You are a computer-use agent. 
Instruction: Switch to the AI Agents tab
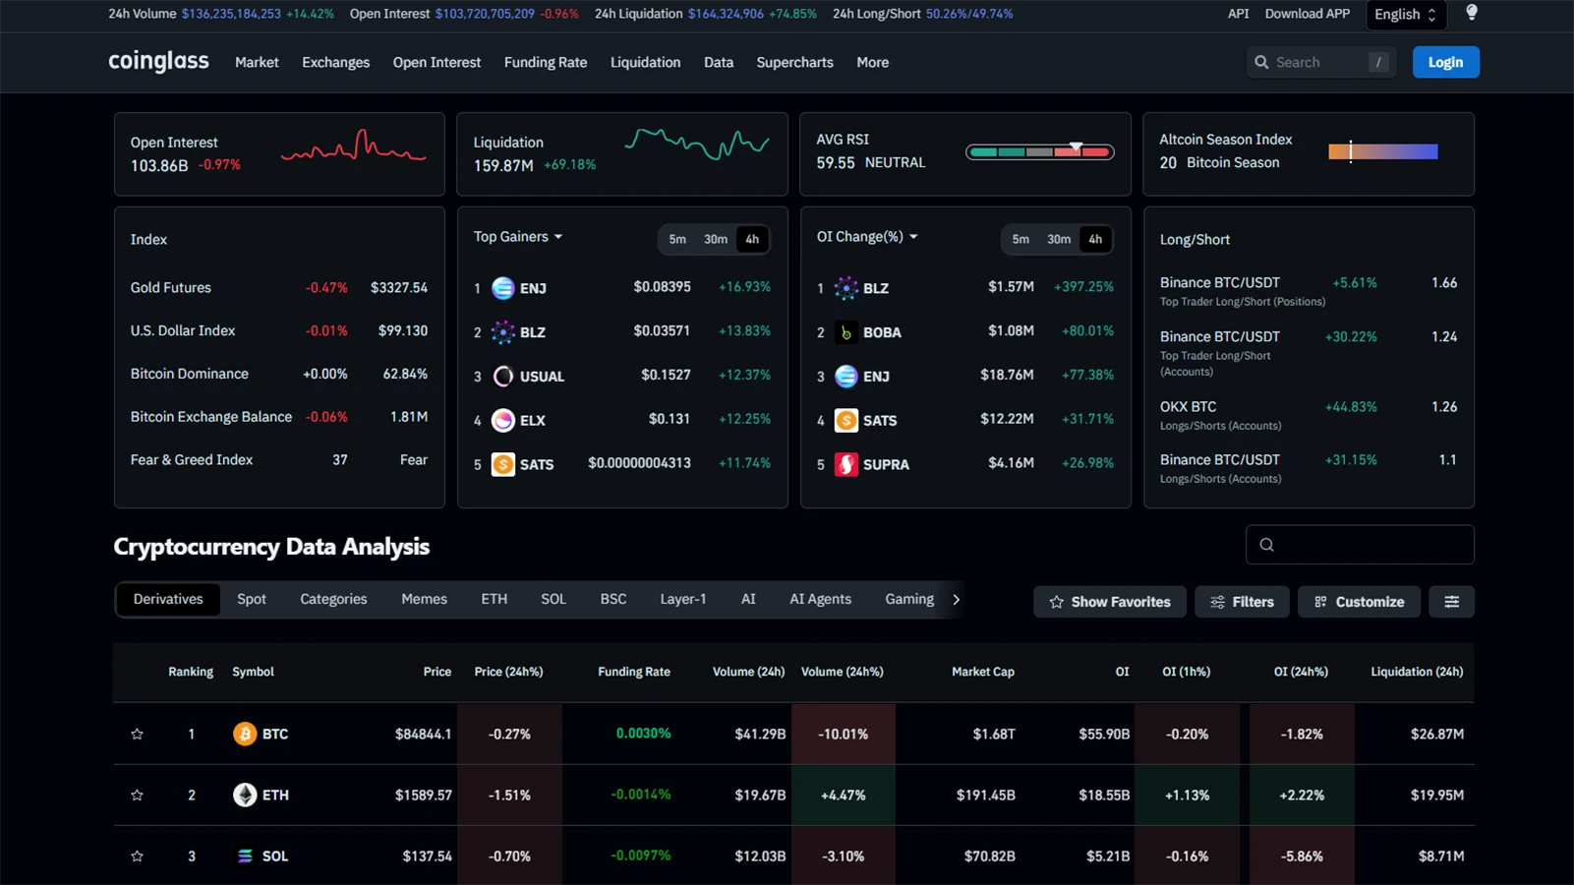tap(820, 599)
